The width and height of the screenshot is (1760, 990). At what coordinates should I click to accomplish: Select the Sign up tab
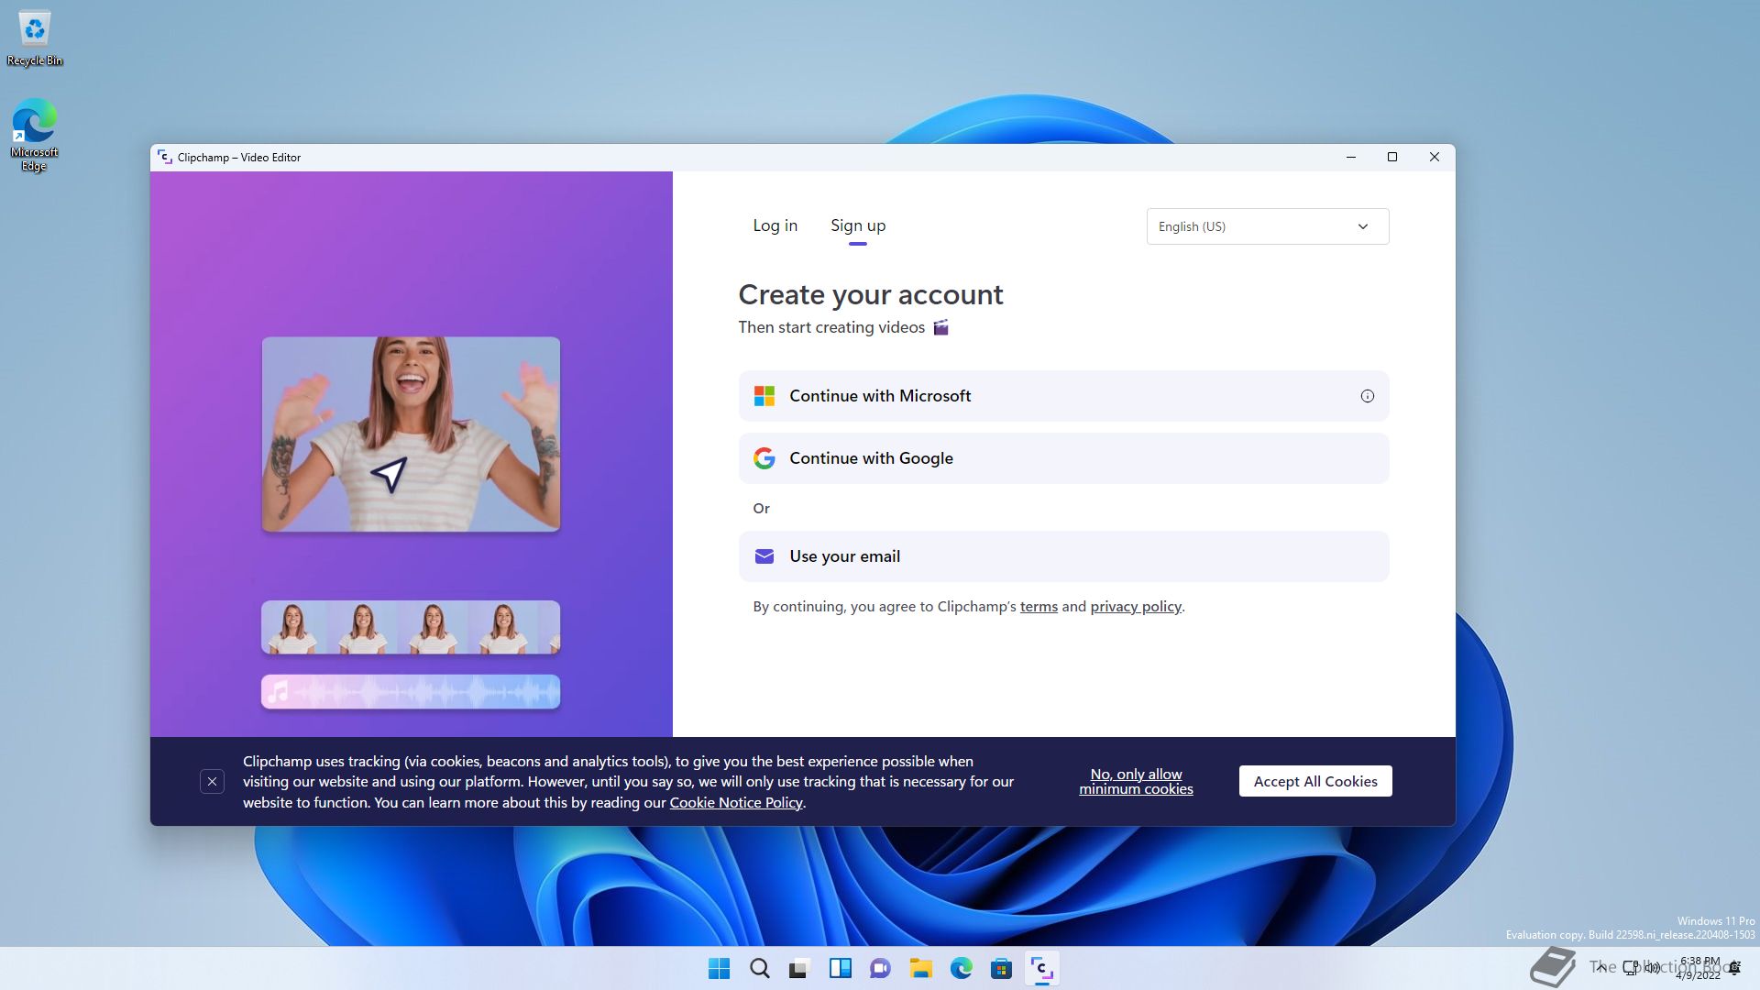point(858,225)
